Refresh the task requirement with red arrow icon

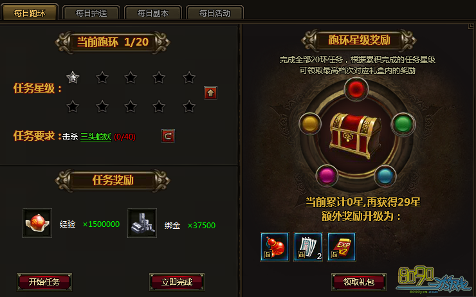[168, 136]
